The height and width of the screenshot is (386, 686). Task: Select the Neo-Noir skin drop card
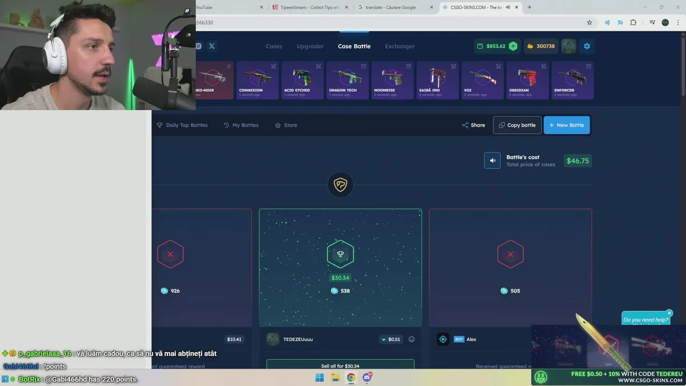click(x=214, y=80)
